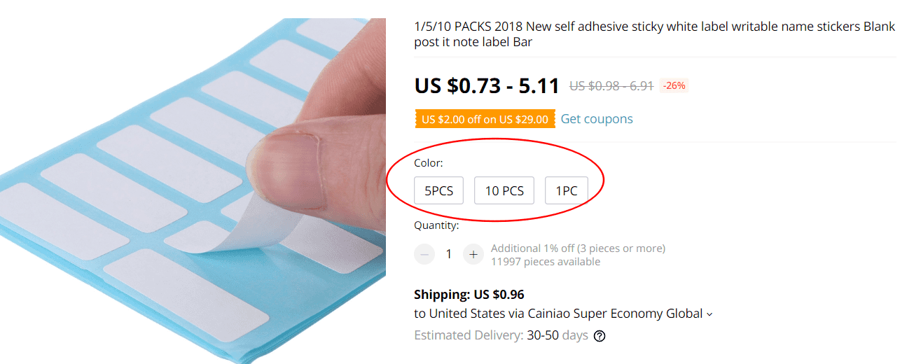This screenshot has height=364, width=900.
Task: Select the 5PCS option
Action: point(438,190)
